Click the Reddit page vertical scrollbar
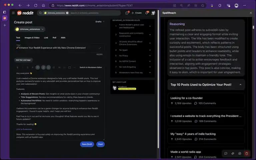256x160 pixels. [x=158, y=79]
